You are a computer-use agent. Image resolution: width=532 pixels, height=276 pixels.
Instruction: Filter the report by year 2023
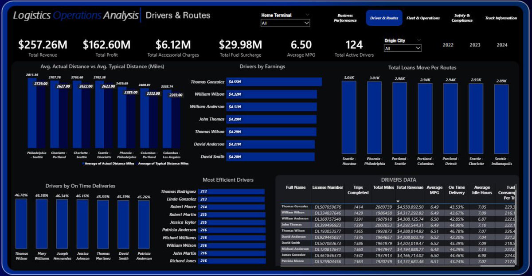point(475,45)
